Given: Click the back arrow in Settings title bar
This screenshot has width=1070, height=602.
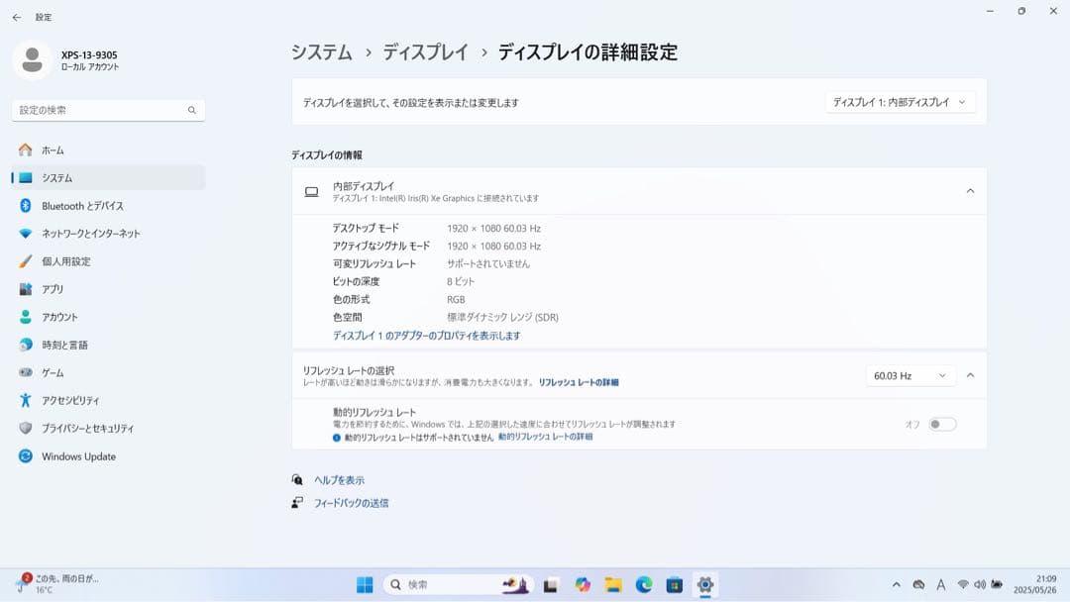Looking at the screenshot, I should tap(16, 16).
